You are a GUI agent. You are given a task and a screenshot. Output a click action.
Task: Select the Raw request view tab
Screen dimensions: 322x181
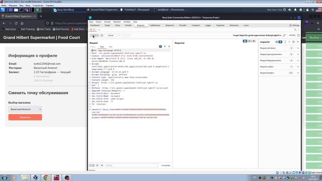click(x=102, y=47)
